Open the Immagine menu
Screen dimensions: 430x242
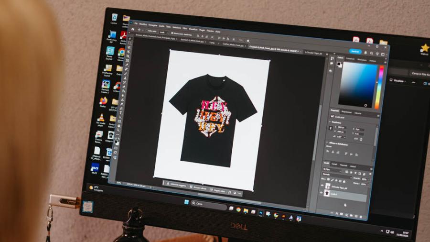[153, 25]
